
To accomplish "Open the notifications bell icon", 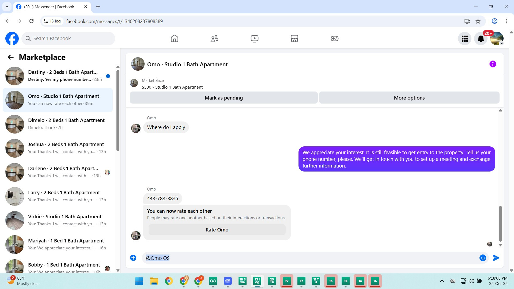I will click(481, 39).
